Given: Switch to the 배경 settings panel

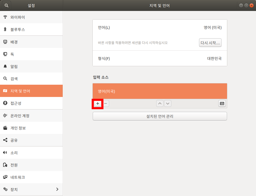Looking at the screenshot, I should [x=31, y=42].
